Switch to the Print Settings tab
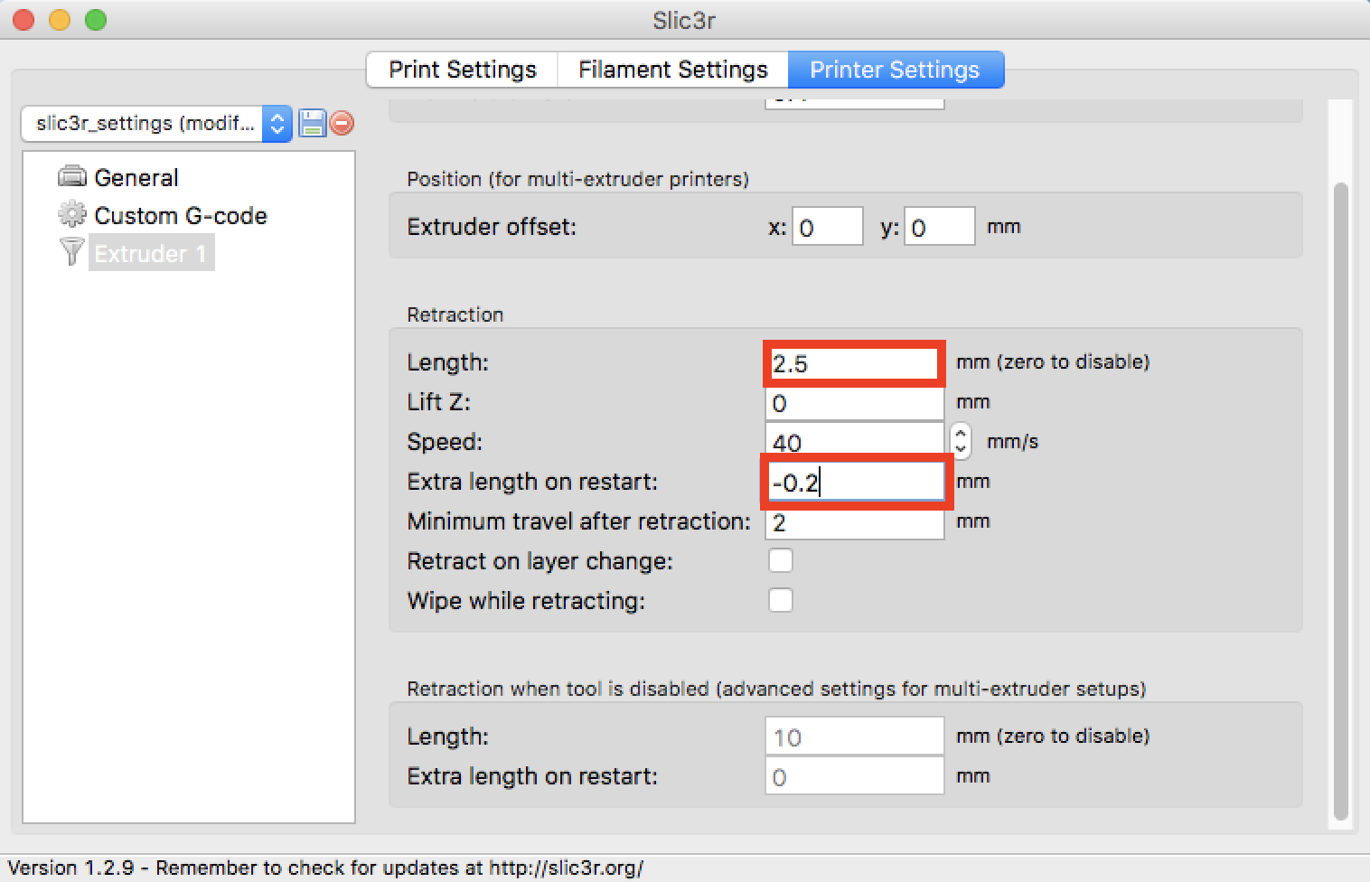Image resolution: width=1370 pixels, height=882 pixels. (462, 70)
